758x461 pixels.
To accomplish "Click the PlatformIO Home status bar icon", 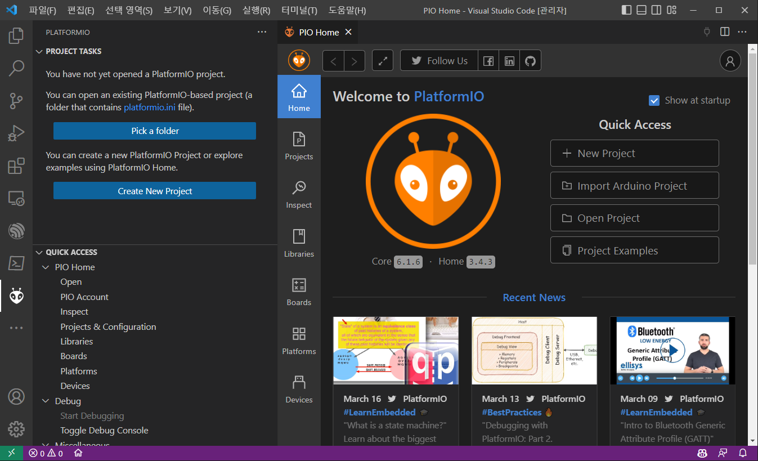I will click(78, 453).
